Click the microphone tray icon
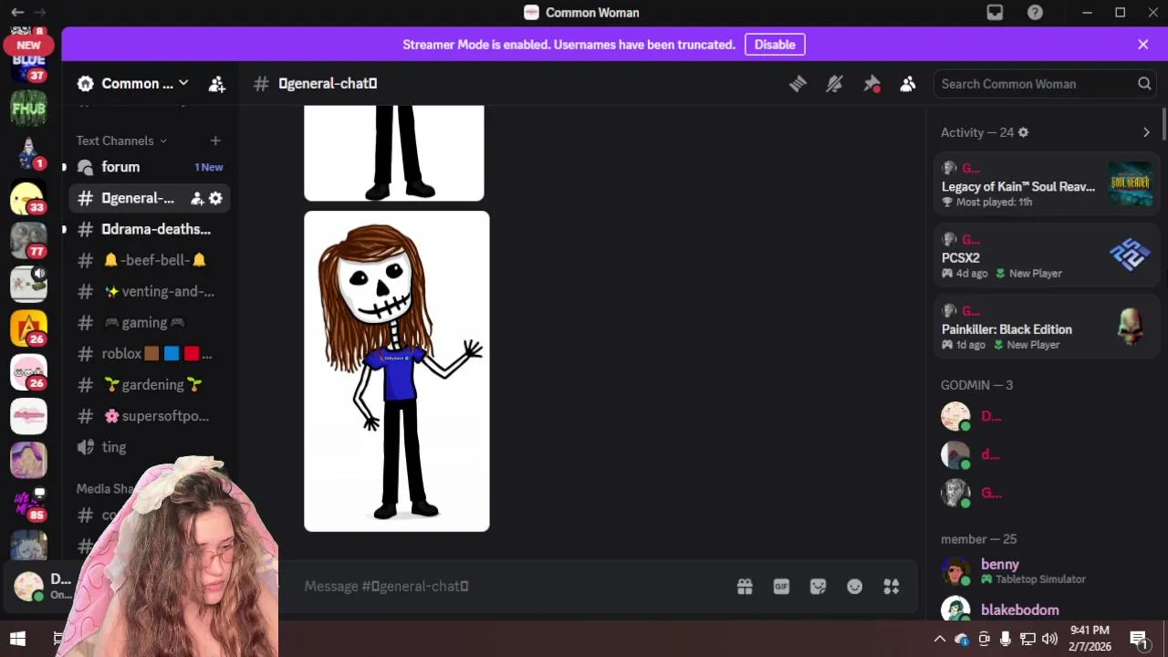Image resolution: width=1168 pixels, height=657 pixels. pyautogui.click(x=1006, y=639)
